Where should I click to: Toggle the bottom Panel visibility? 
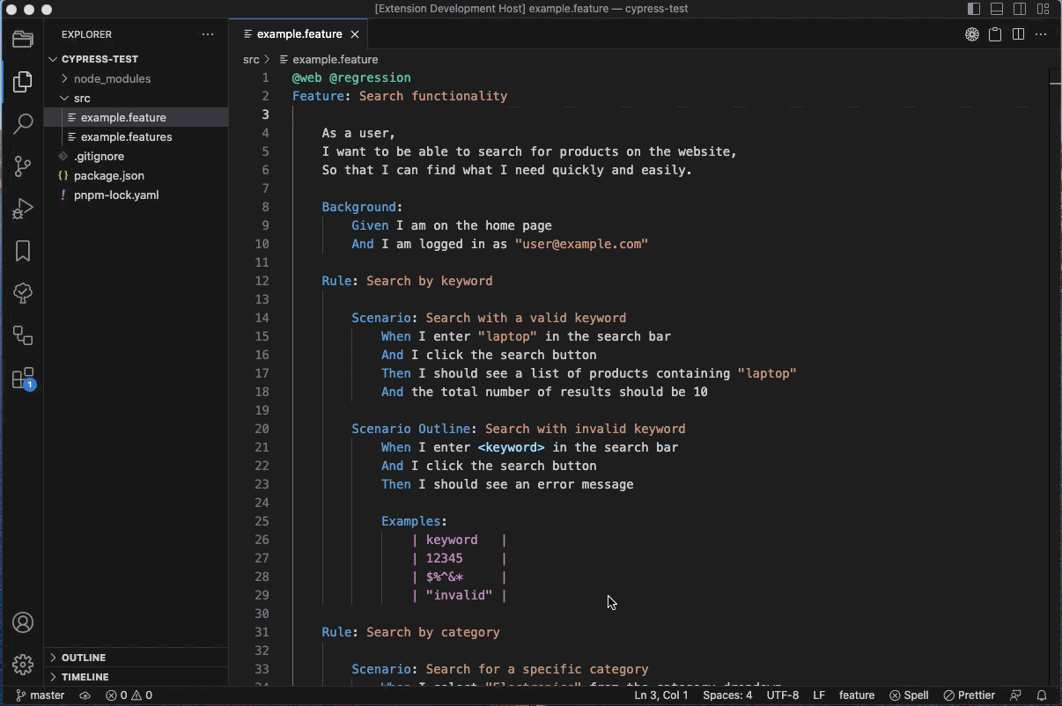click(997, 9)
